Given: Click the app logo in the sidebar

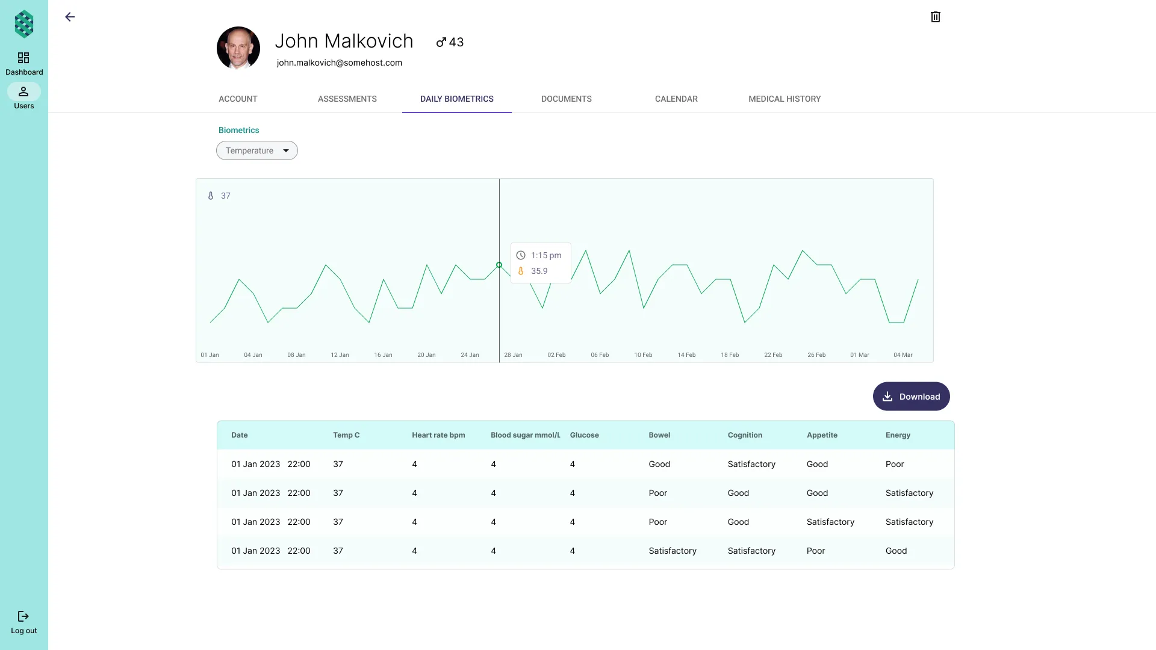Looking at the screenshot, I should point(24,24).
